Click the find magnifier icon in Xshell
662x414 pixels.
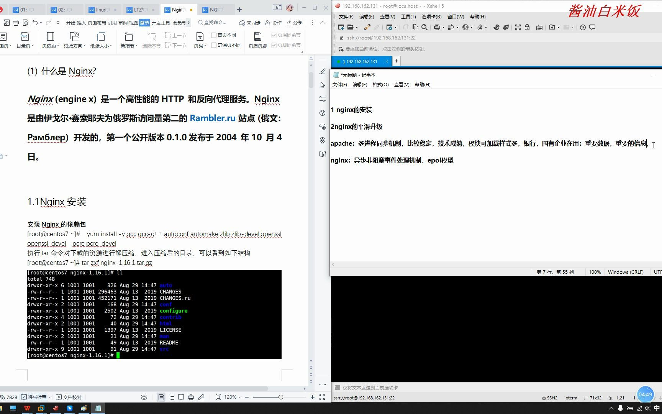pos(424,27)
